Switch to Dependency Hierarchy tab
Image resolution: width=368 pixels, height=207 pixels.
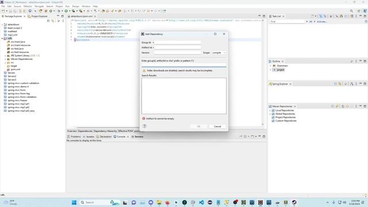[x=105, y=131]
